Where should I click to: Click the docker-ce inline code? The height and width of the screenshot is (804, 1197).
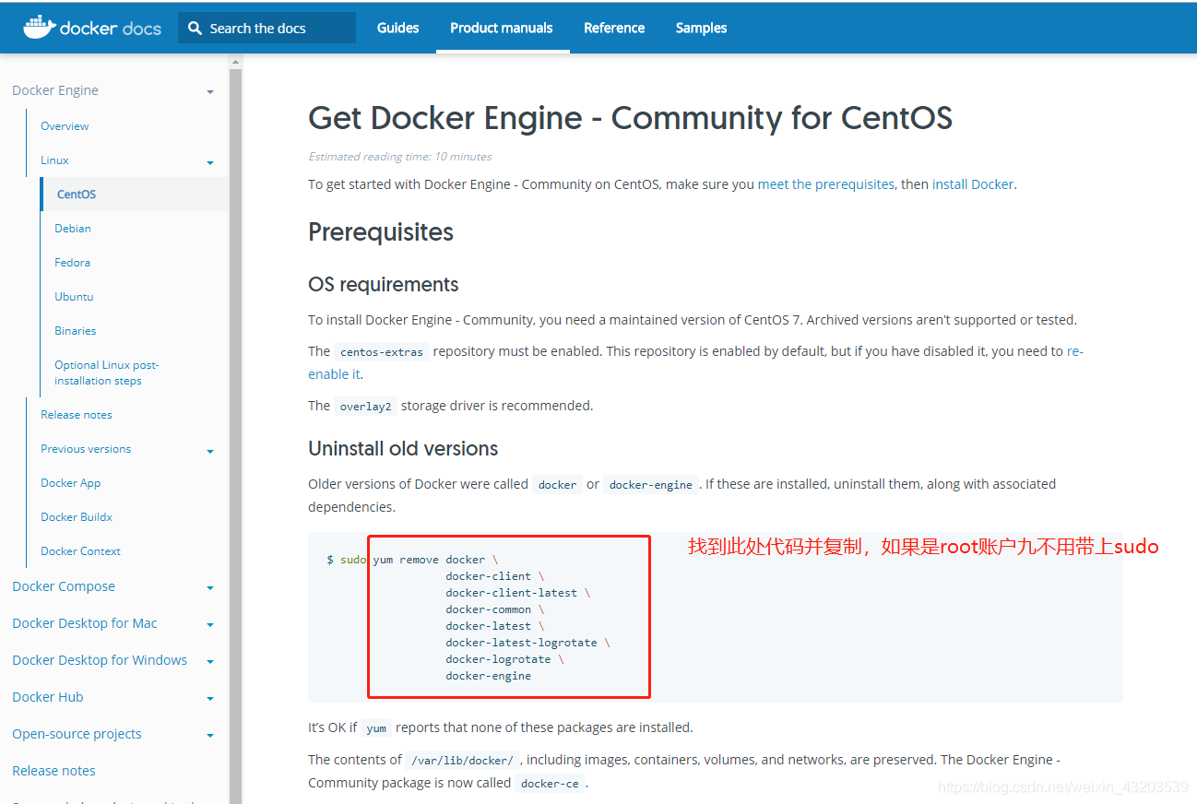click(x=550, y=784)
